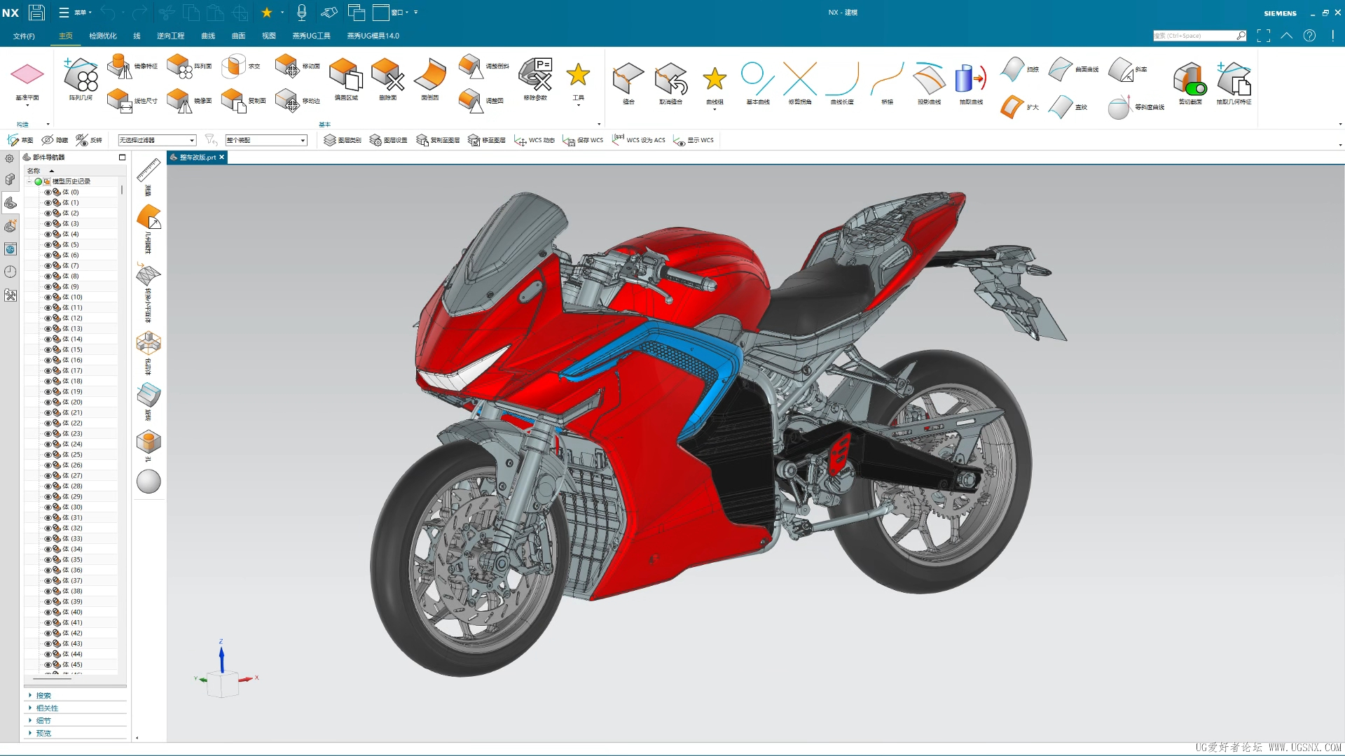Screen dimensions: 1345x756
Task: Toggle visibility eye of 体 (10)
Action: tap(48, 297)
